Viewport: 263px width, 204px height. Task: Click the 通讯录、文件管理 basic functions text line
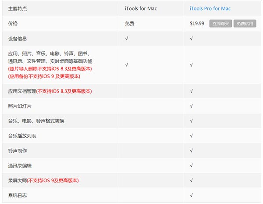coord(50,61)
